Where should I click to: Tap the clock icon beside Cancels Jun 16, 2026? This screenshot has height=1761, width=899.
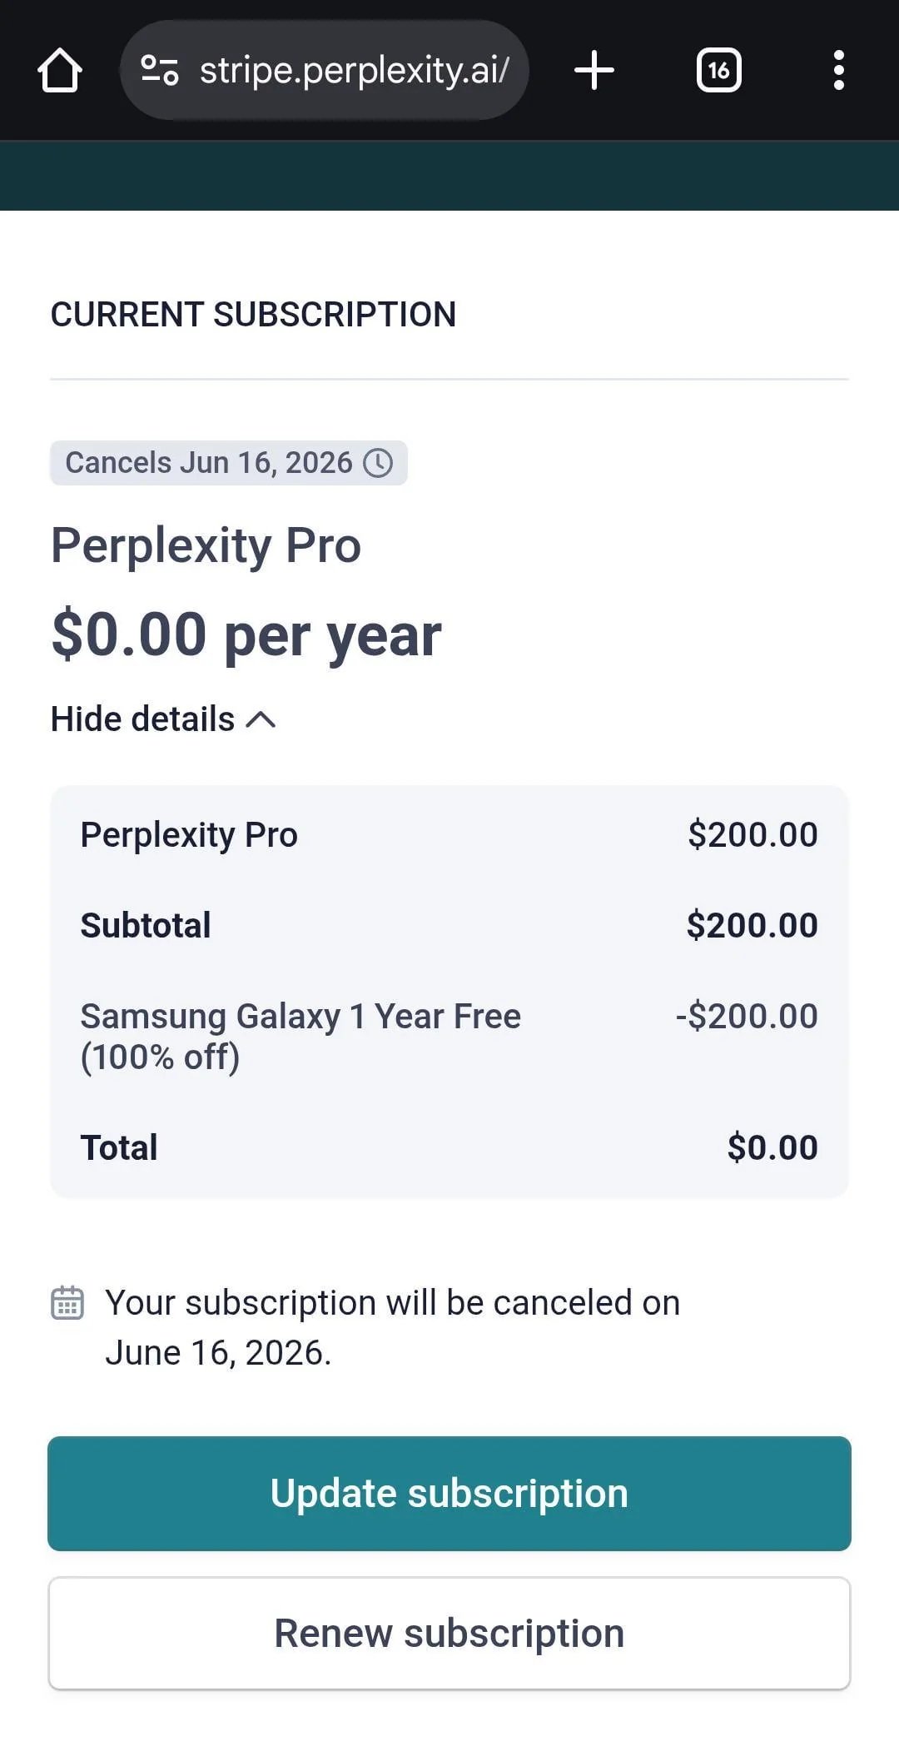coord(378,463)
